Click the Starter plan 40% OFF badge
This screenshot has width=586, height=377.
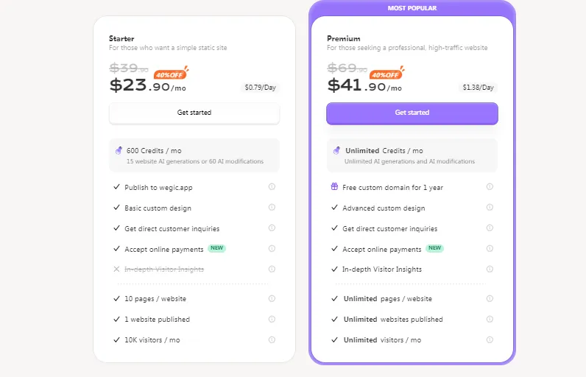point(170,74)
